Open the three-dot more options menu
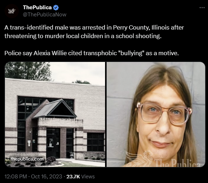The image size is (208, 183). (x=202, y=8)
